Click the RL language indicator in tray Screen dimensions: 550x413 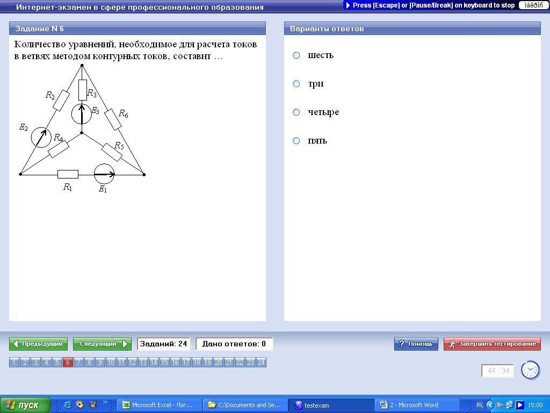480,405
